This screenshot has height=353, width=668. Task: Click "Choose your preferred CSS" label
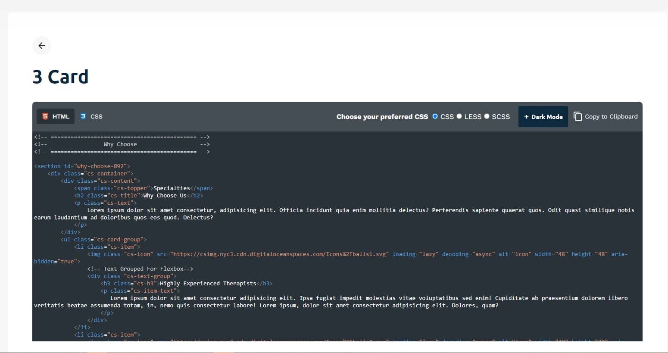pos(382,117)
